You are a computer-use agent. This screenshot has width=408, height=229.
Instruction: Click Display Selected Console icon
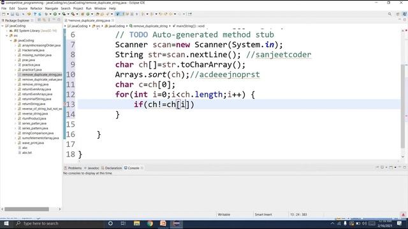pos(382,167)
